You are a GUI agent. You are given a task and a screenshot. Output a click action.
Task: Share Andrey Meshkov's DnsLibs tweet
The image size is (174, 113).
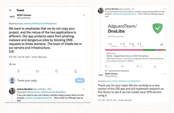coord(155,66)
